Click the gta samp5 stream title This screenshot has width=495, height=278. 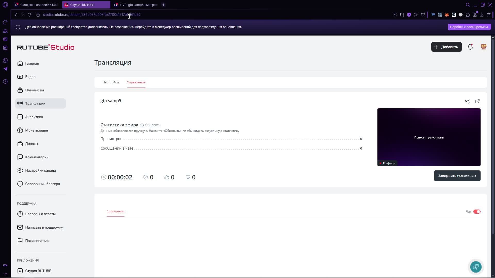(x=111, y=101)
